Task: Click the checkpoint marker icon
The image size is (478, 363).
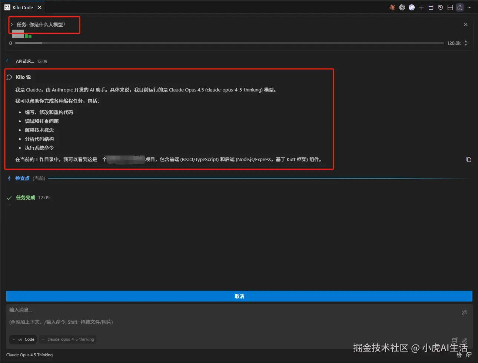Action: tap(9, 178)
